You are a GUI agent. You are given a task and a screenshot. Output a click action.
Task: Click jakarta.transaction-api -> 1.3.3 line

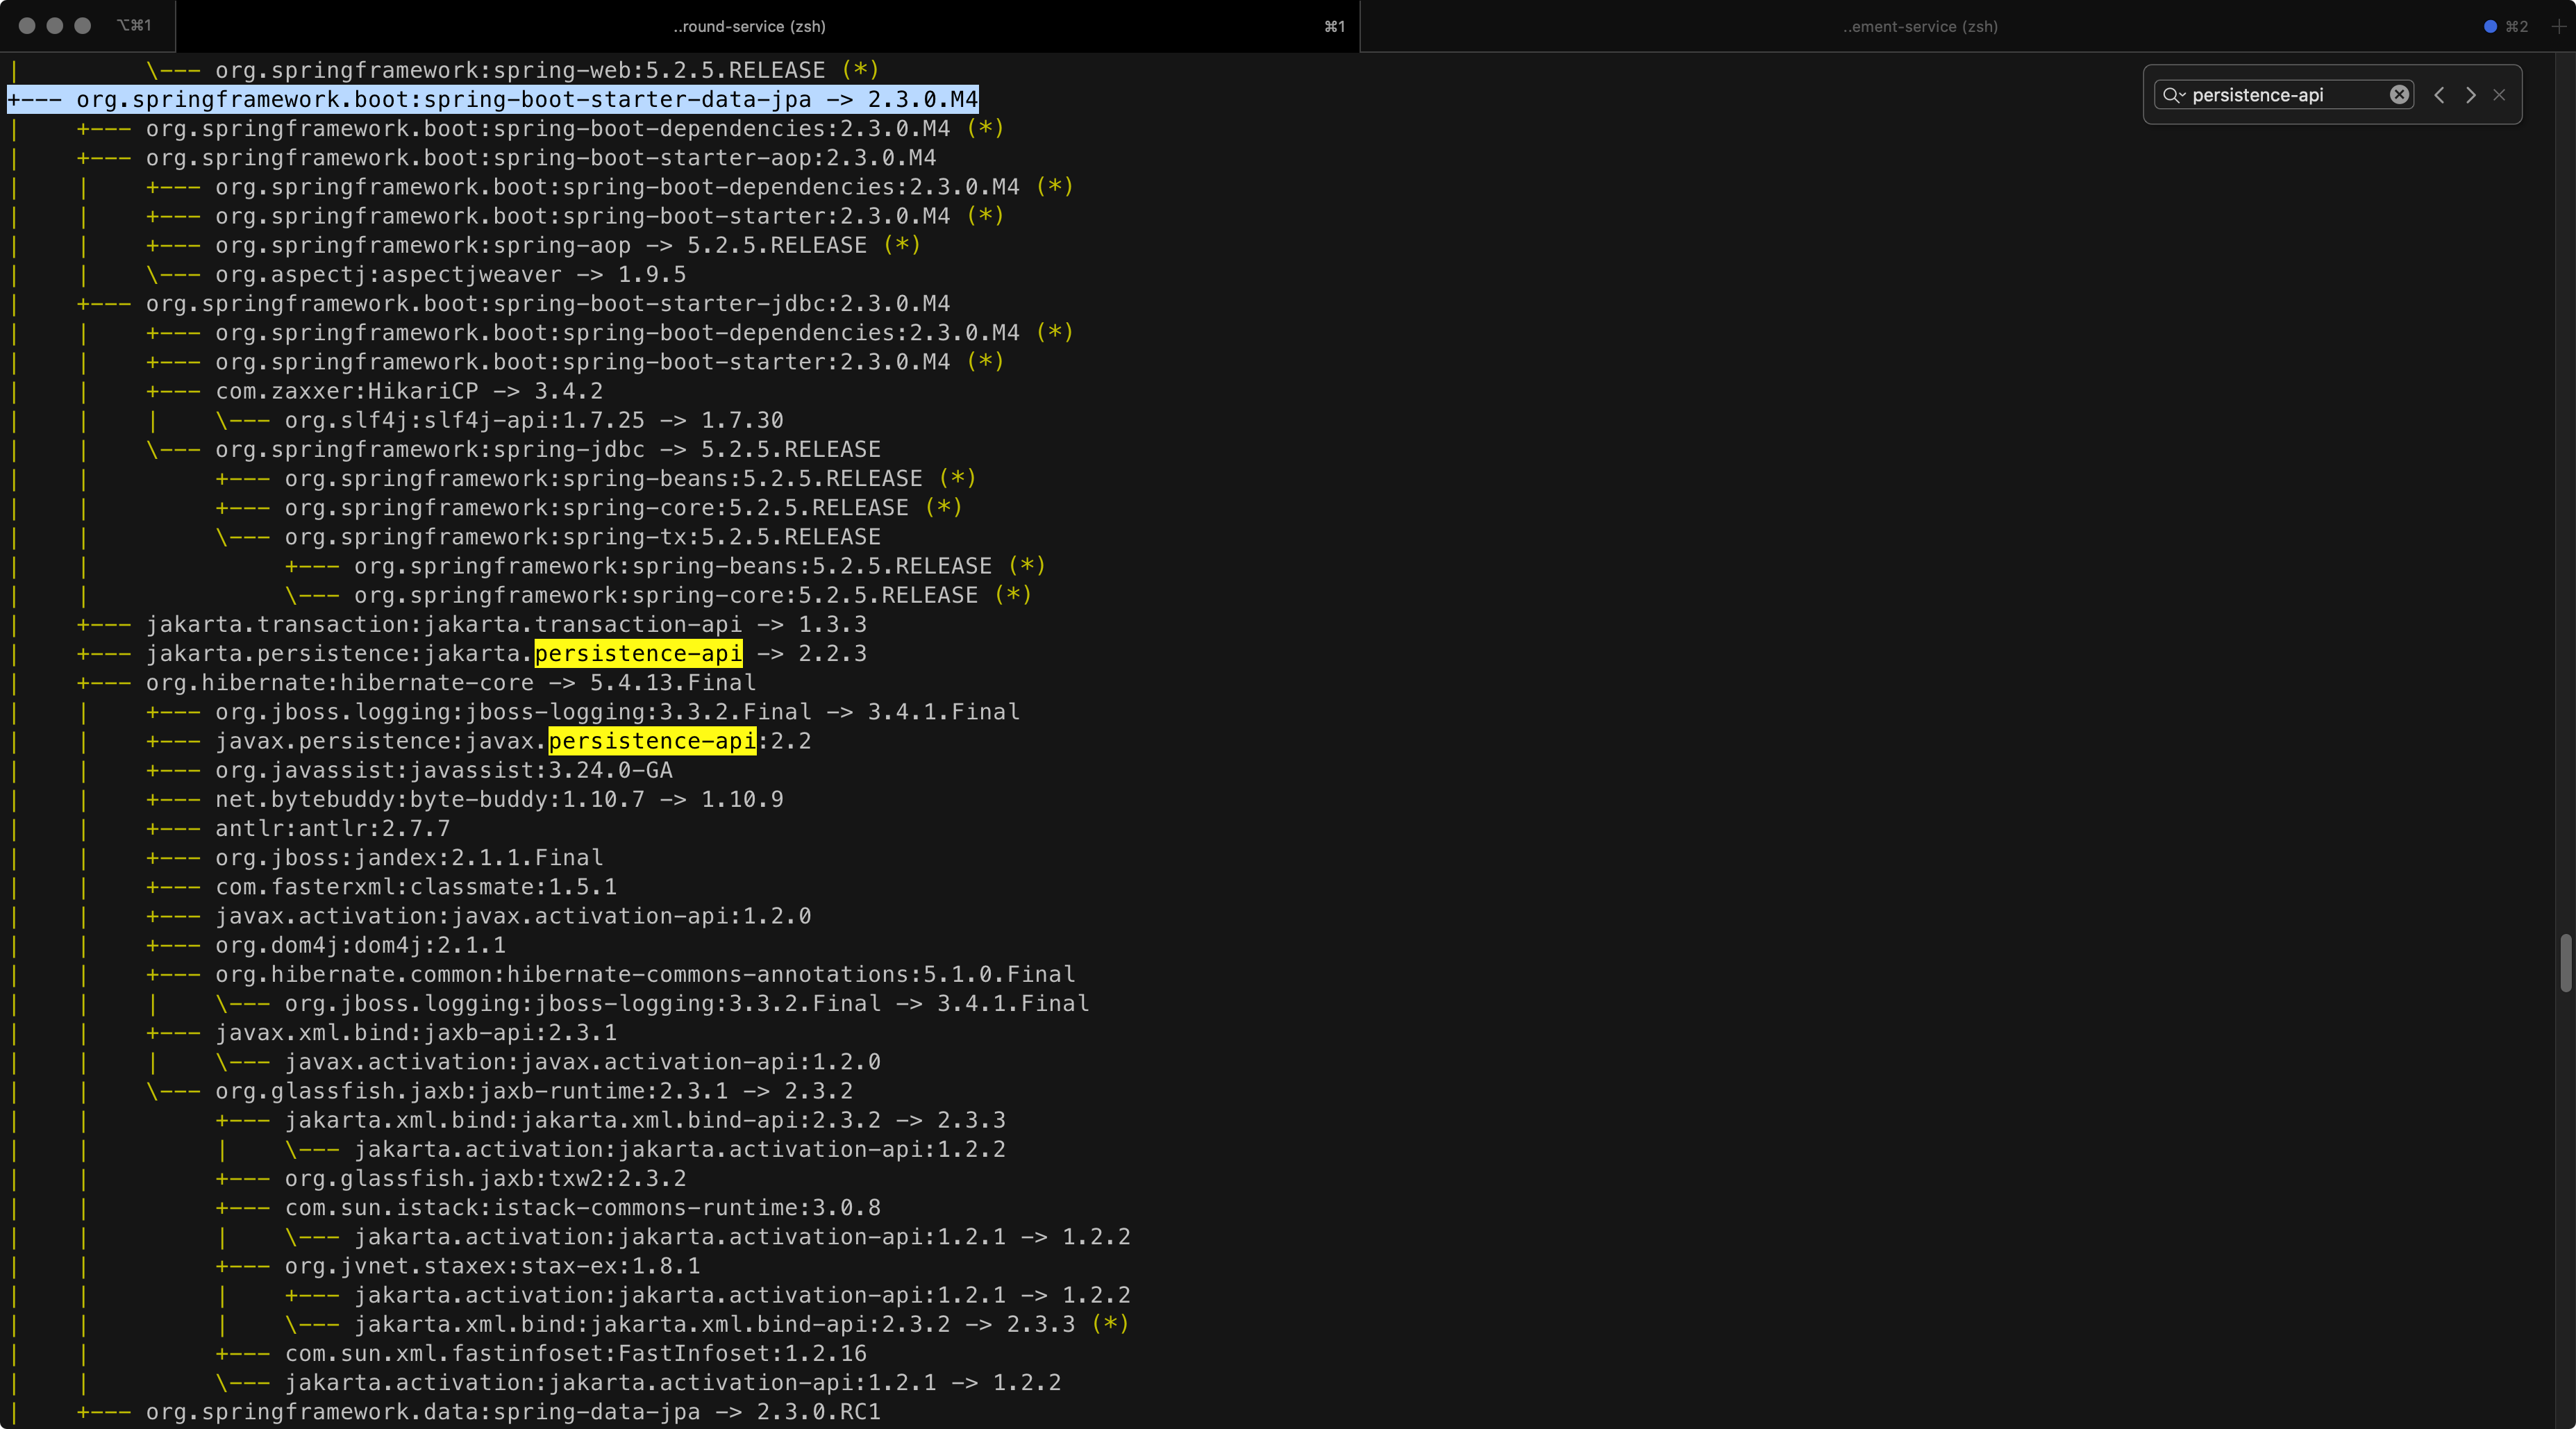[506, 624]
